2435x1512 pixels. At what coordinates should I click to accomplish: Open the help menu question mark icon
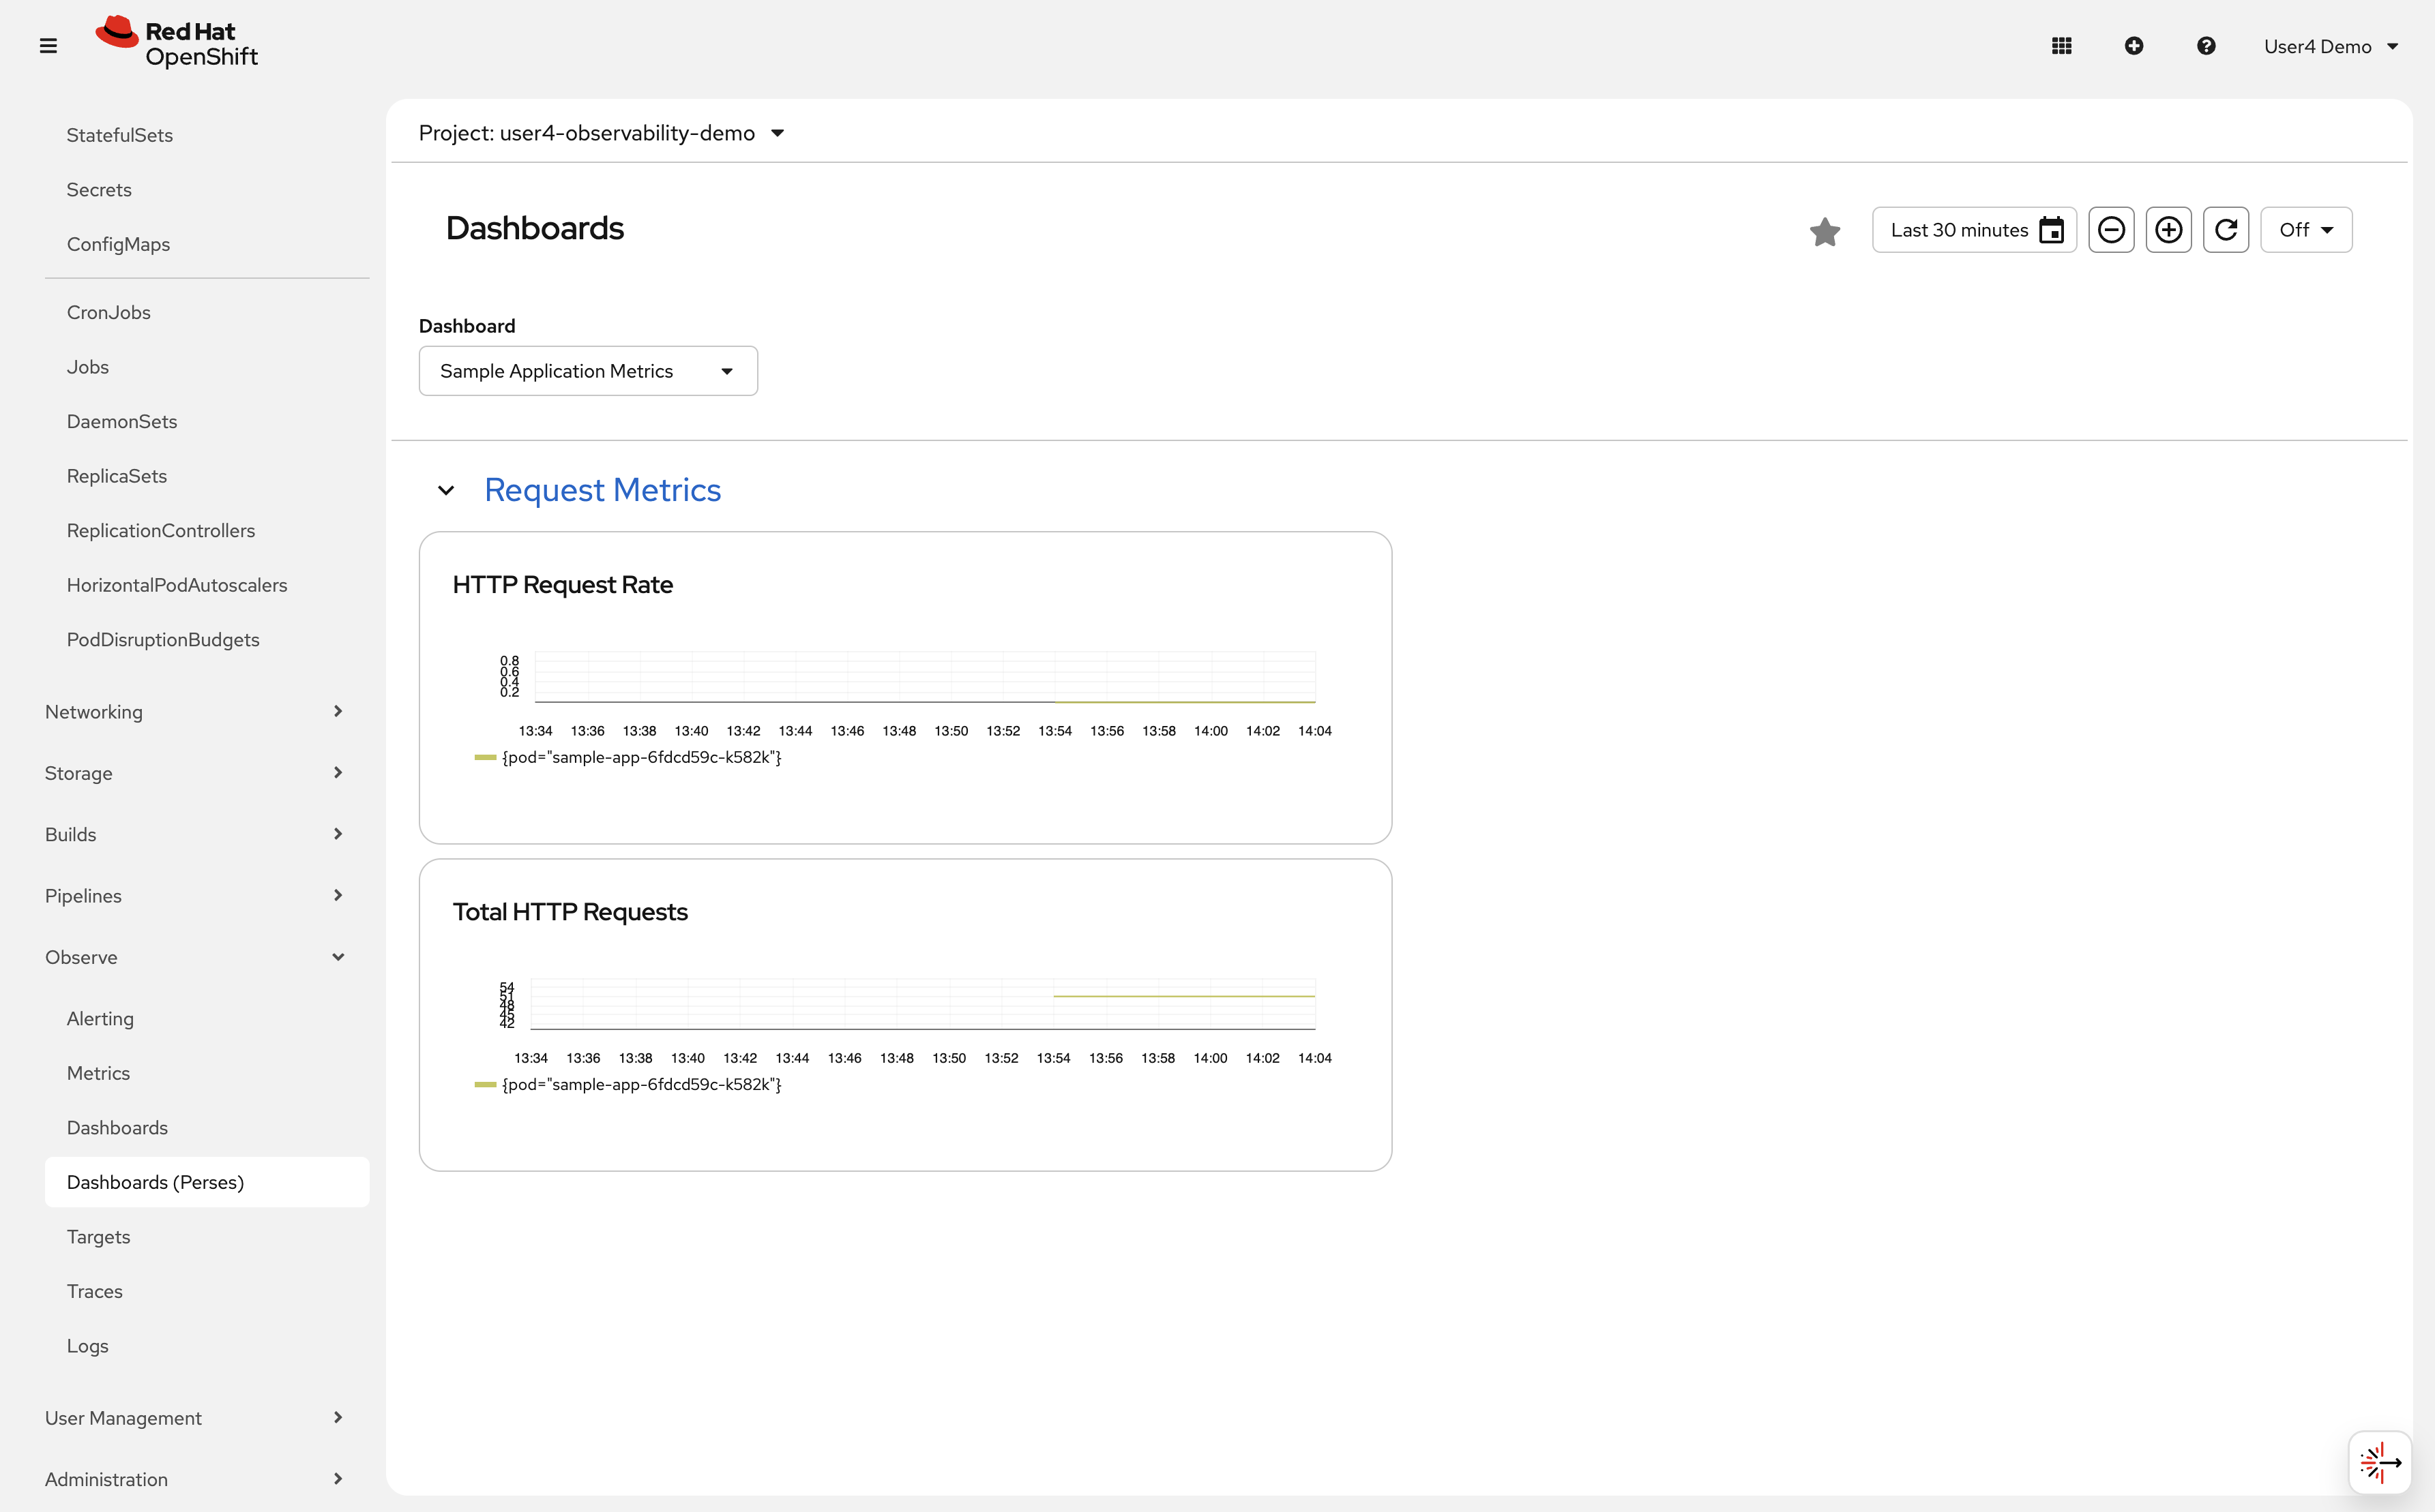[2206, 45]
